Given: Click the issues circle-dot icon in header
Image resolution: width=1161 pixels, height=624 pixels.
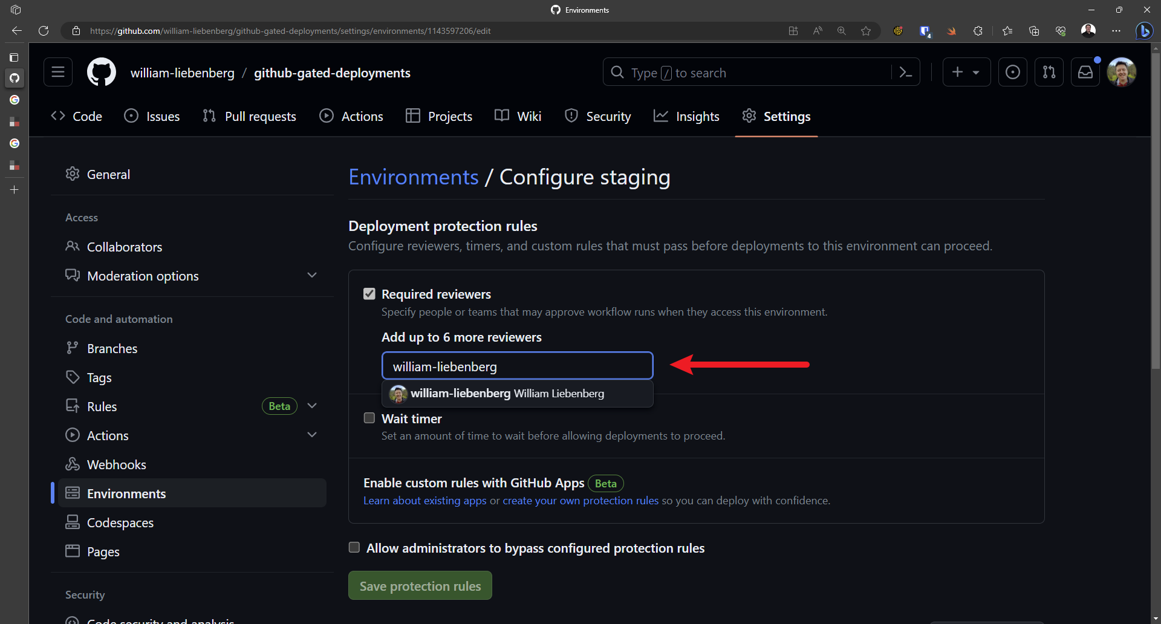Looking at the screenshot, I should tap(131, 115).
